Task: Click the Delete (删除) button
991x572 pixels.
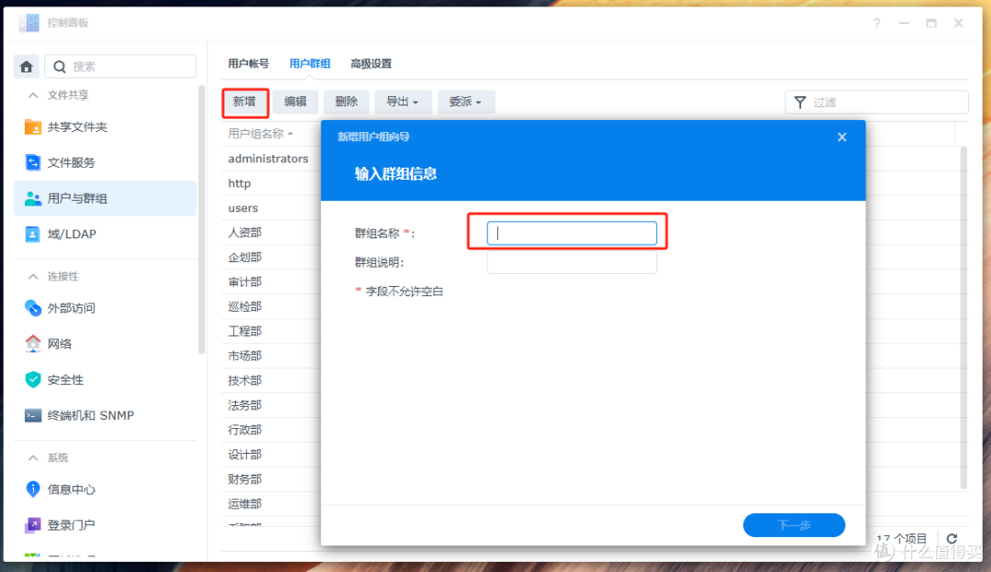Action: [x=346, y=102]
